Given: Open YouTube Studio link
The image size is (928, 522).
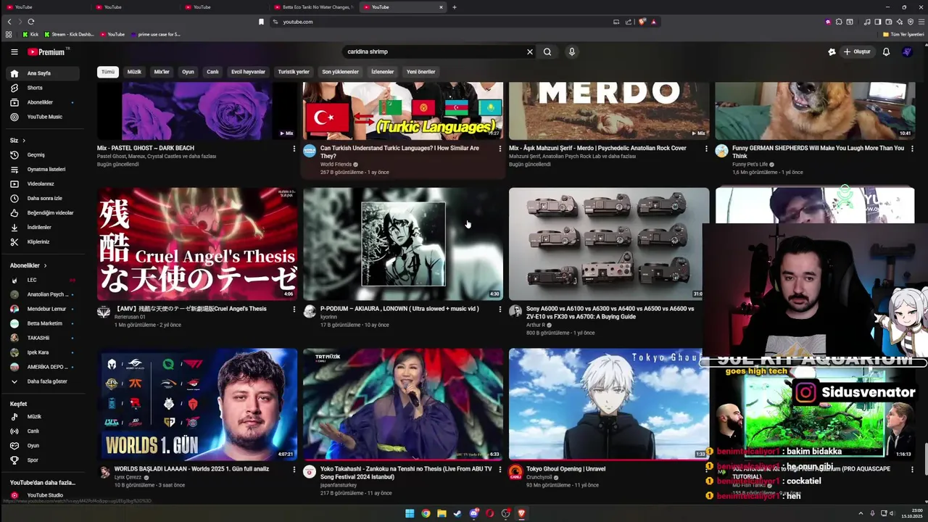Looking at the screenshot, I should click(x=43, y=495).
